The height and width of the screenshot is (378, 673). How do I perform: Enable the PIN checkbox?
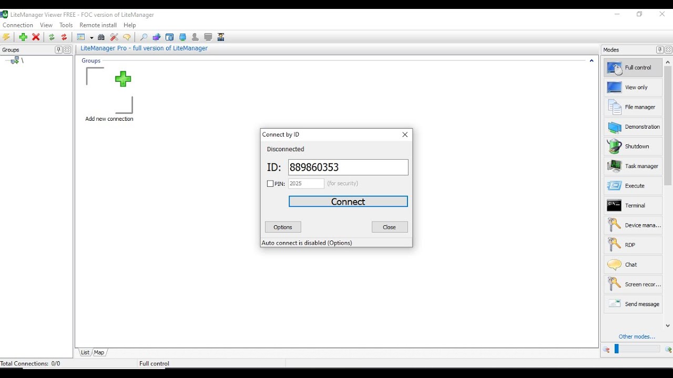coord(270,184)
